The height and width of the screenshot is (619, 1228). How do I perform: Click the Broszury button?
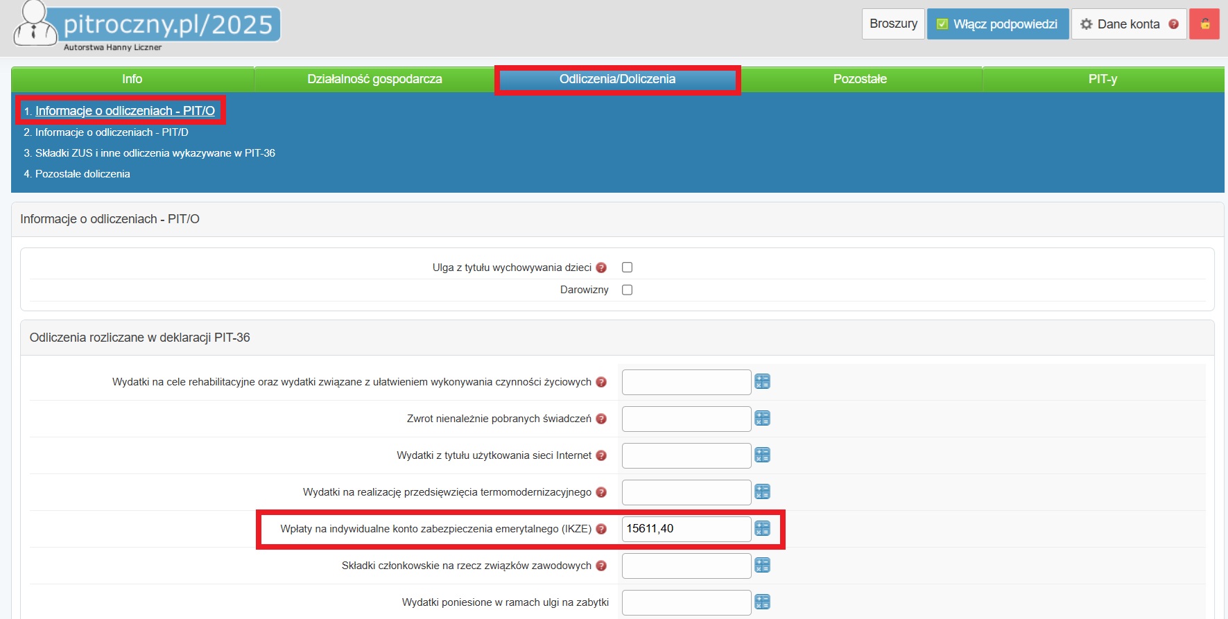893,24
